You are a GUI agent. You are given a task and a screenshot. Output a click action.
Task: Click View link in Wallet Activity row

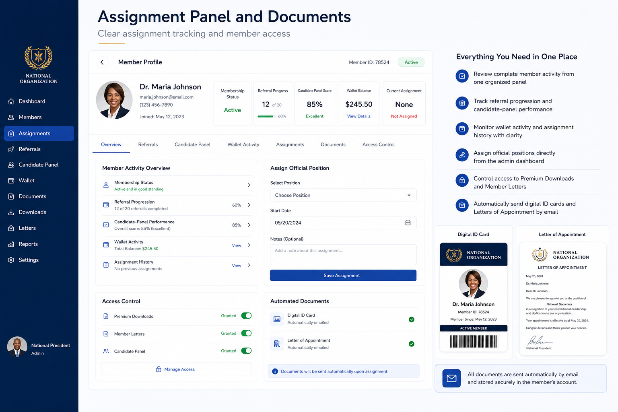point(237,245)
